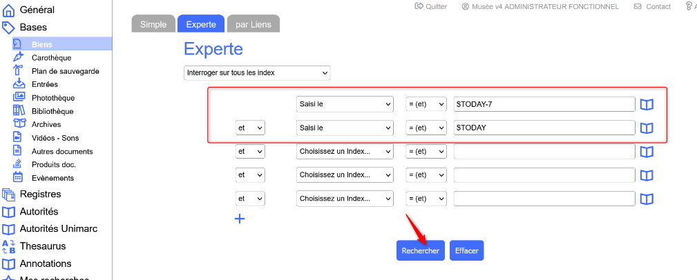Click the Quitter logout icon
Image resolution: width=697 pixels, height=280 pixels.
[419, 6]
